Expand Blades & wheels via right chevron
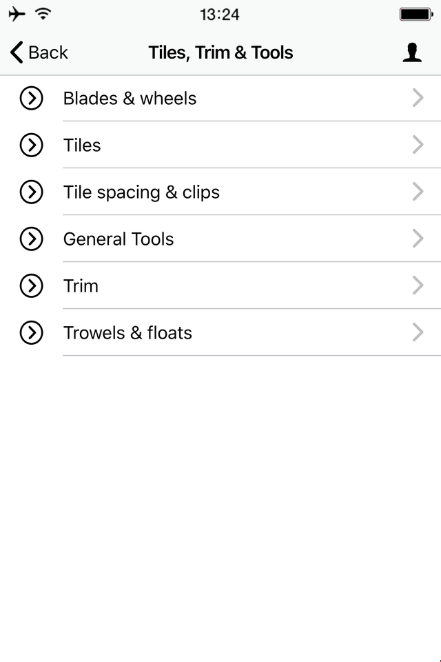The height and width of the screenshot is (662, 441). pos(418,98)
